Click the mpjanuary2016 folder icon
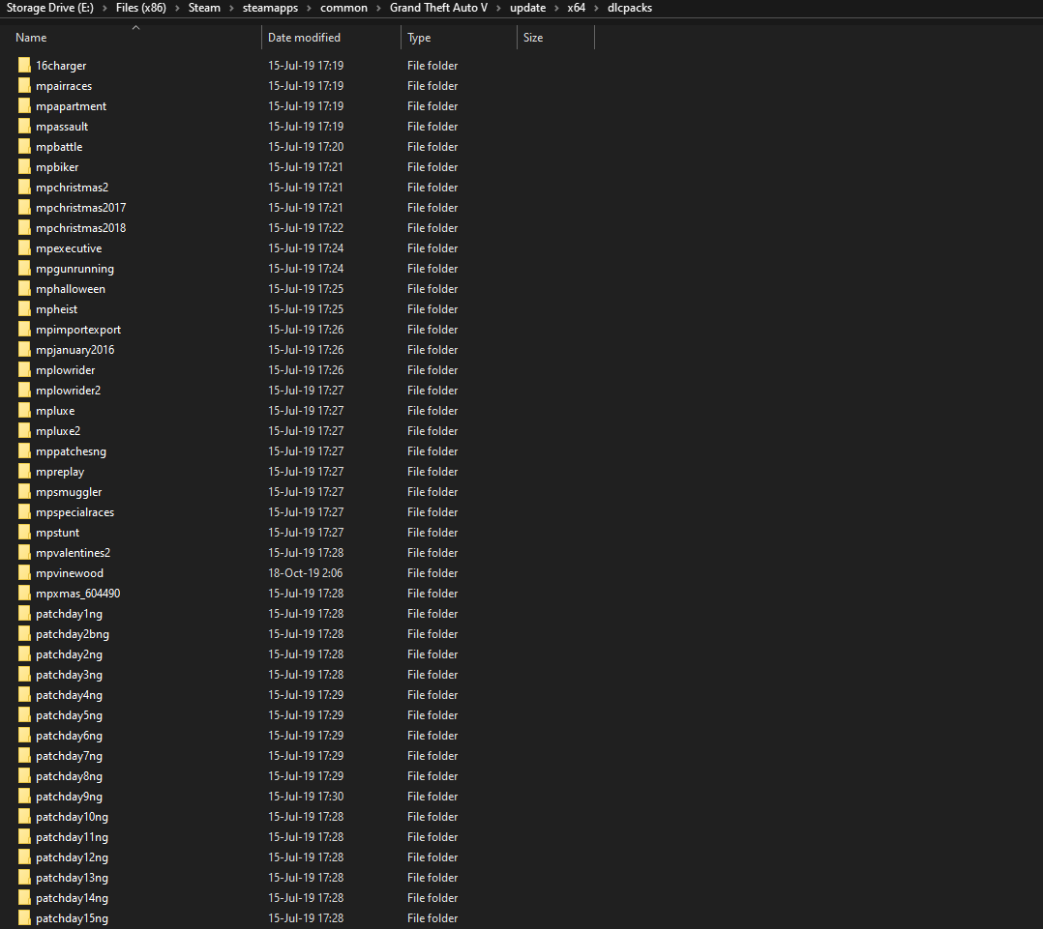This screenshot has height=929, width=1043. point(24,350)
